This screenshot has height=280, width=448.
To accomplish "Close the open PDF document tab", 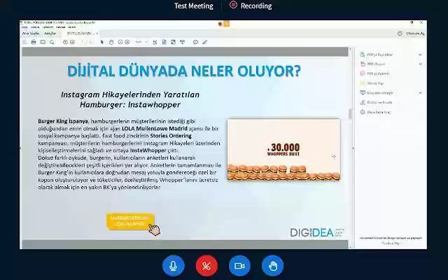I will coord(97,34).
